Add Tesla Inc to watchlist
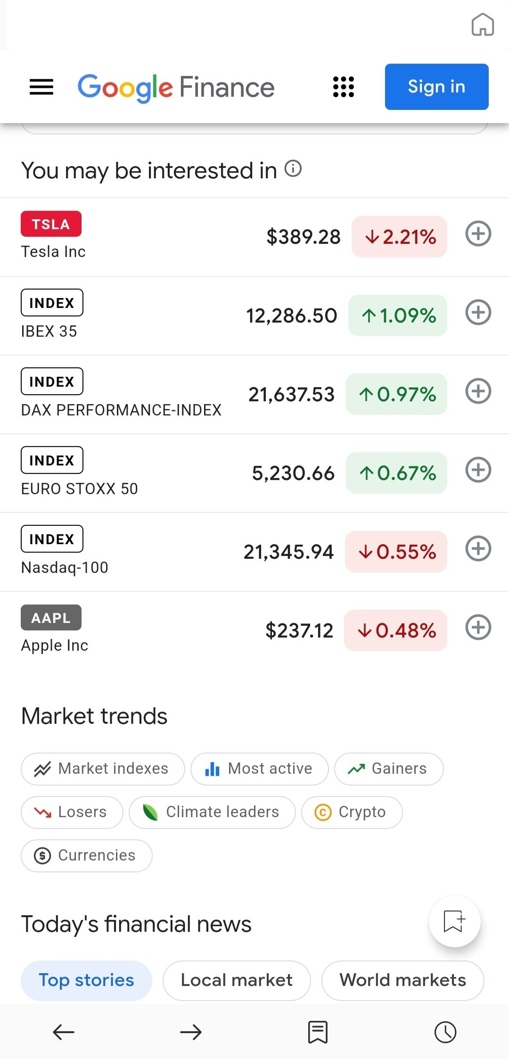This screenshot has height=1059, width=509. [478, 234]
